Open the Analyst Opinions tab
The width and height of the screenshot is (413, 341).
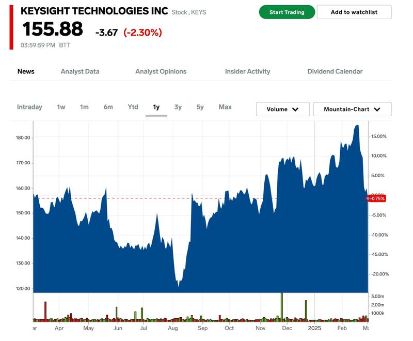(161, 71)
